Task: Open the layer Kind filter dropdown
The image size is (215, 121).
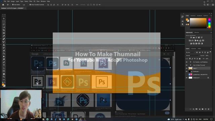Action: (x=190, y=52)
